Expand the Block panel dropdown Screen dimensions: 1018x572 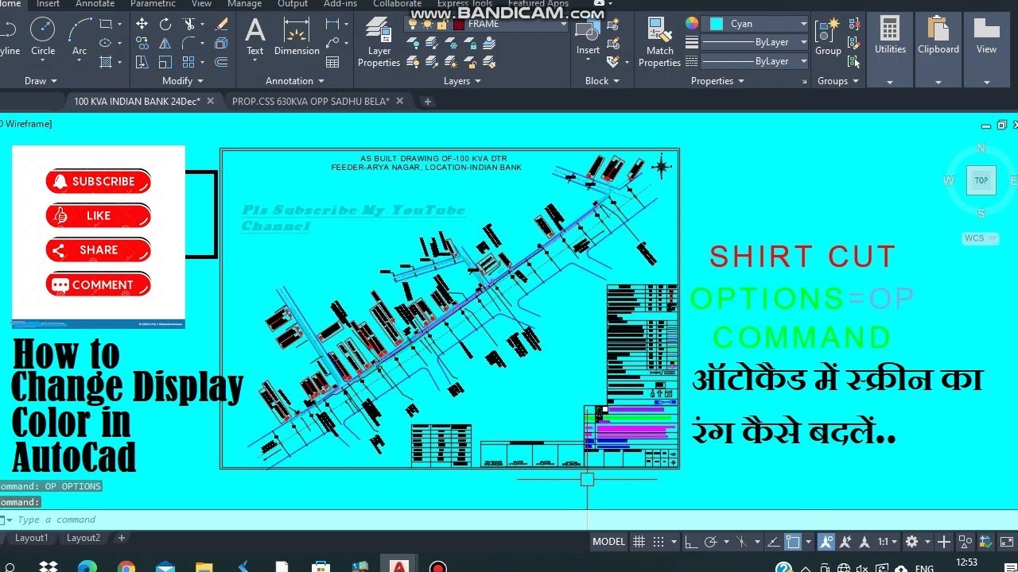pyautogui.click(x=602, y=81)
